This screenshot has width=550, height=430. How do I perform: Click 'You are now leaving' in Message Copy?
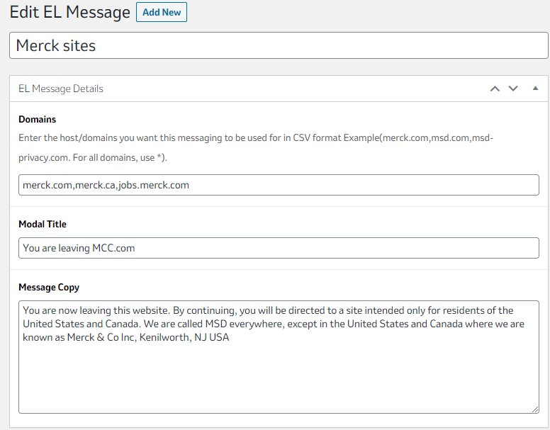[x=64, y=310]
